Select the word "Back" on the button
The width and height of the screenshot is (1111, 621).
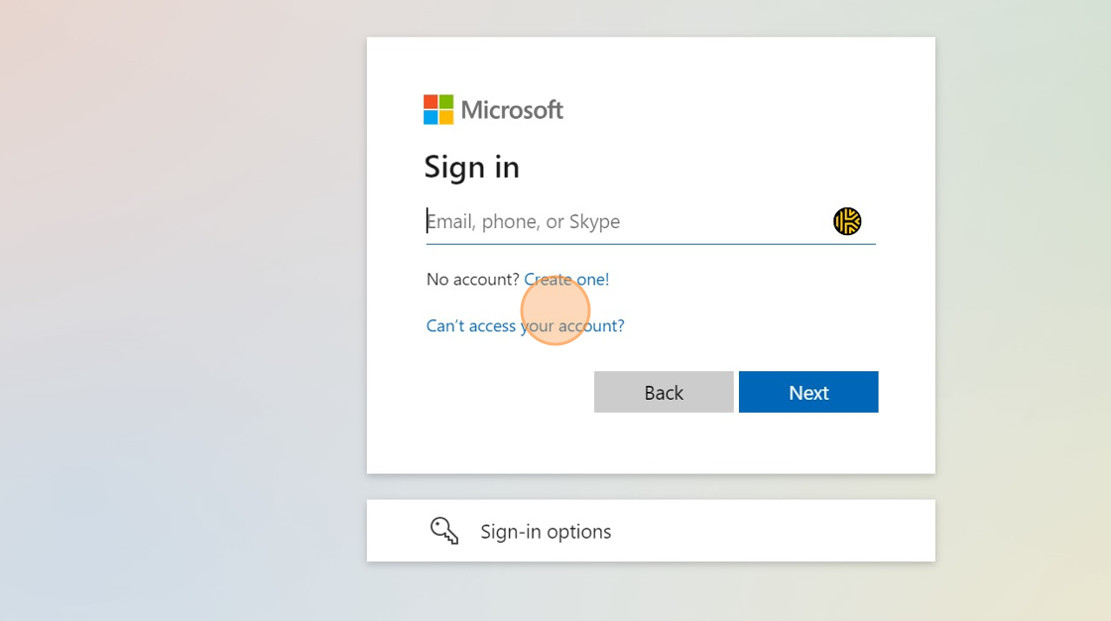click(664, 393)
